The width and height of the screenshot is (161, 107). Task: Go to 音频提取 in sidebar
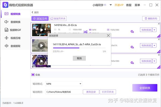(15, 46)
